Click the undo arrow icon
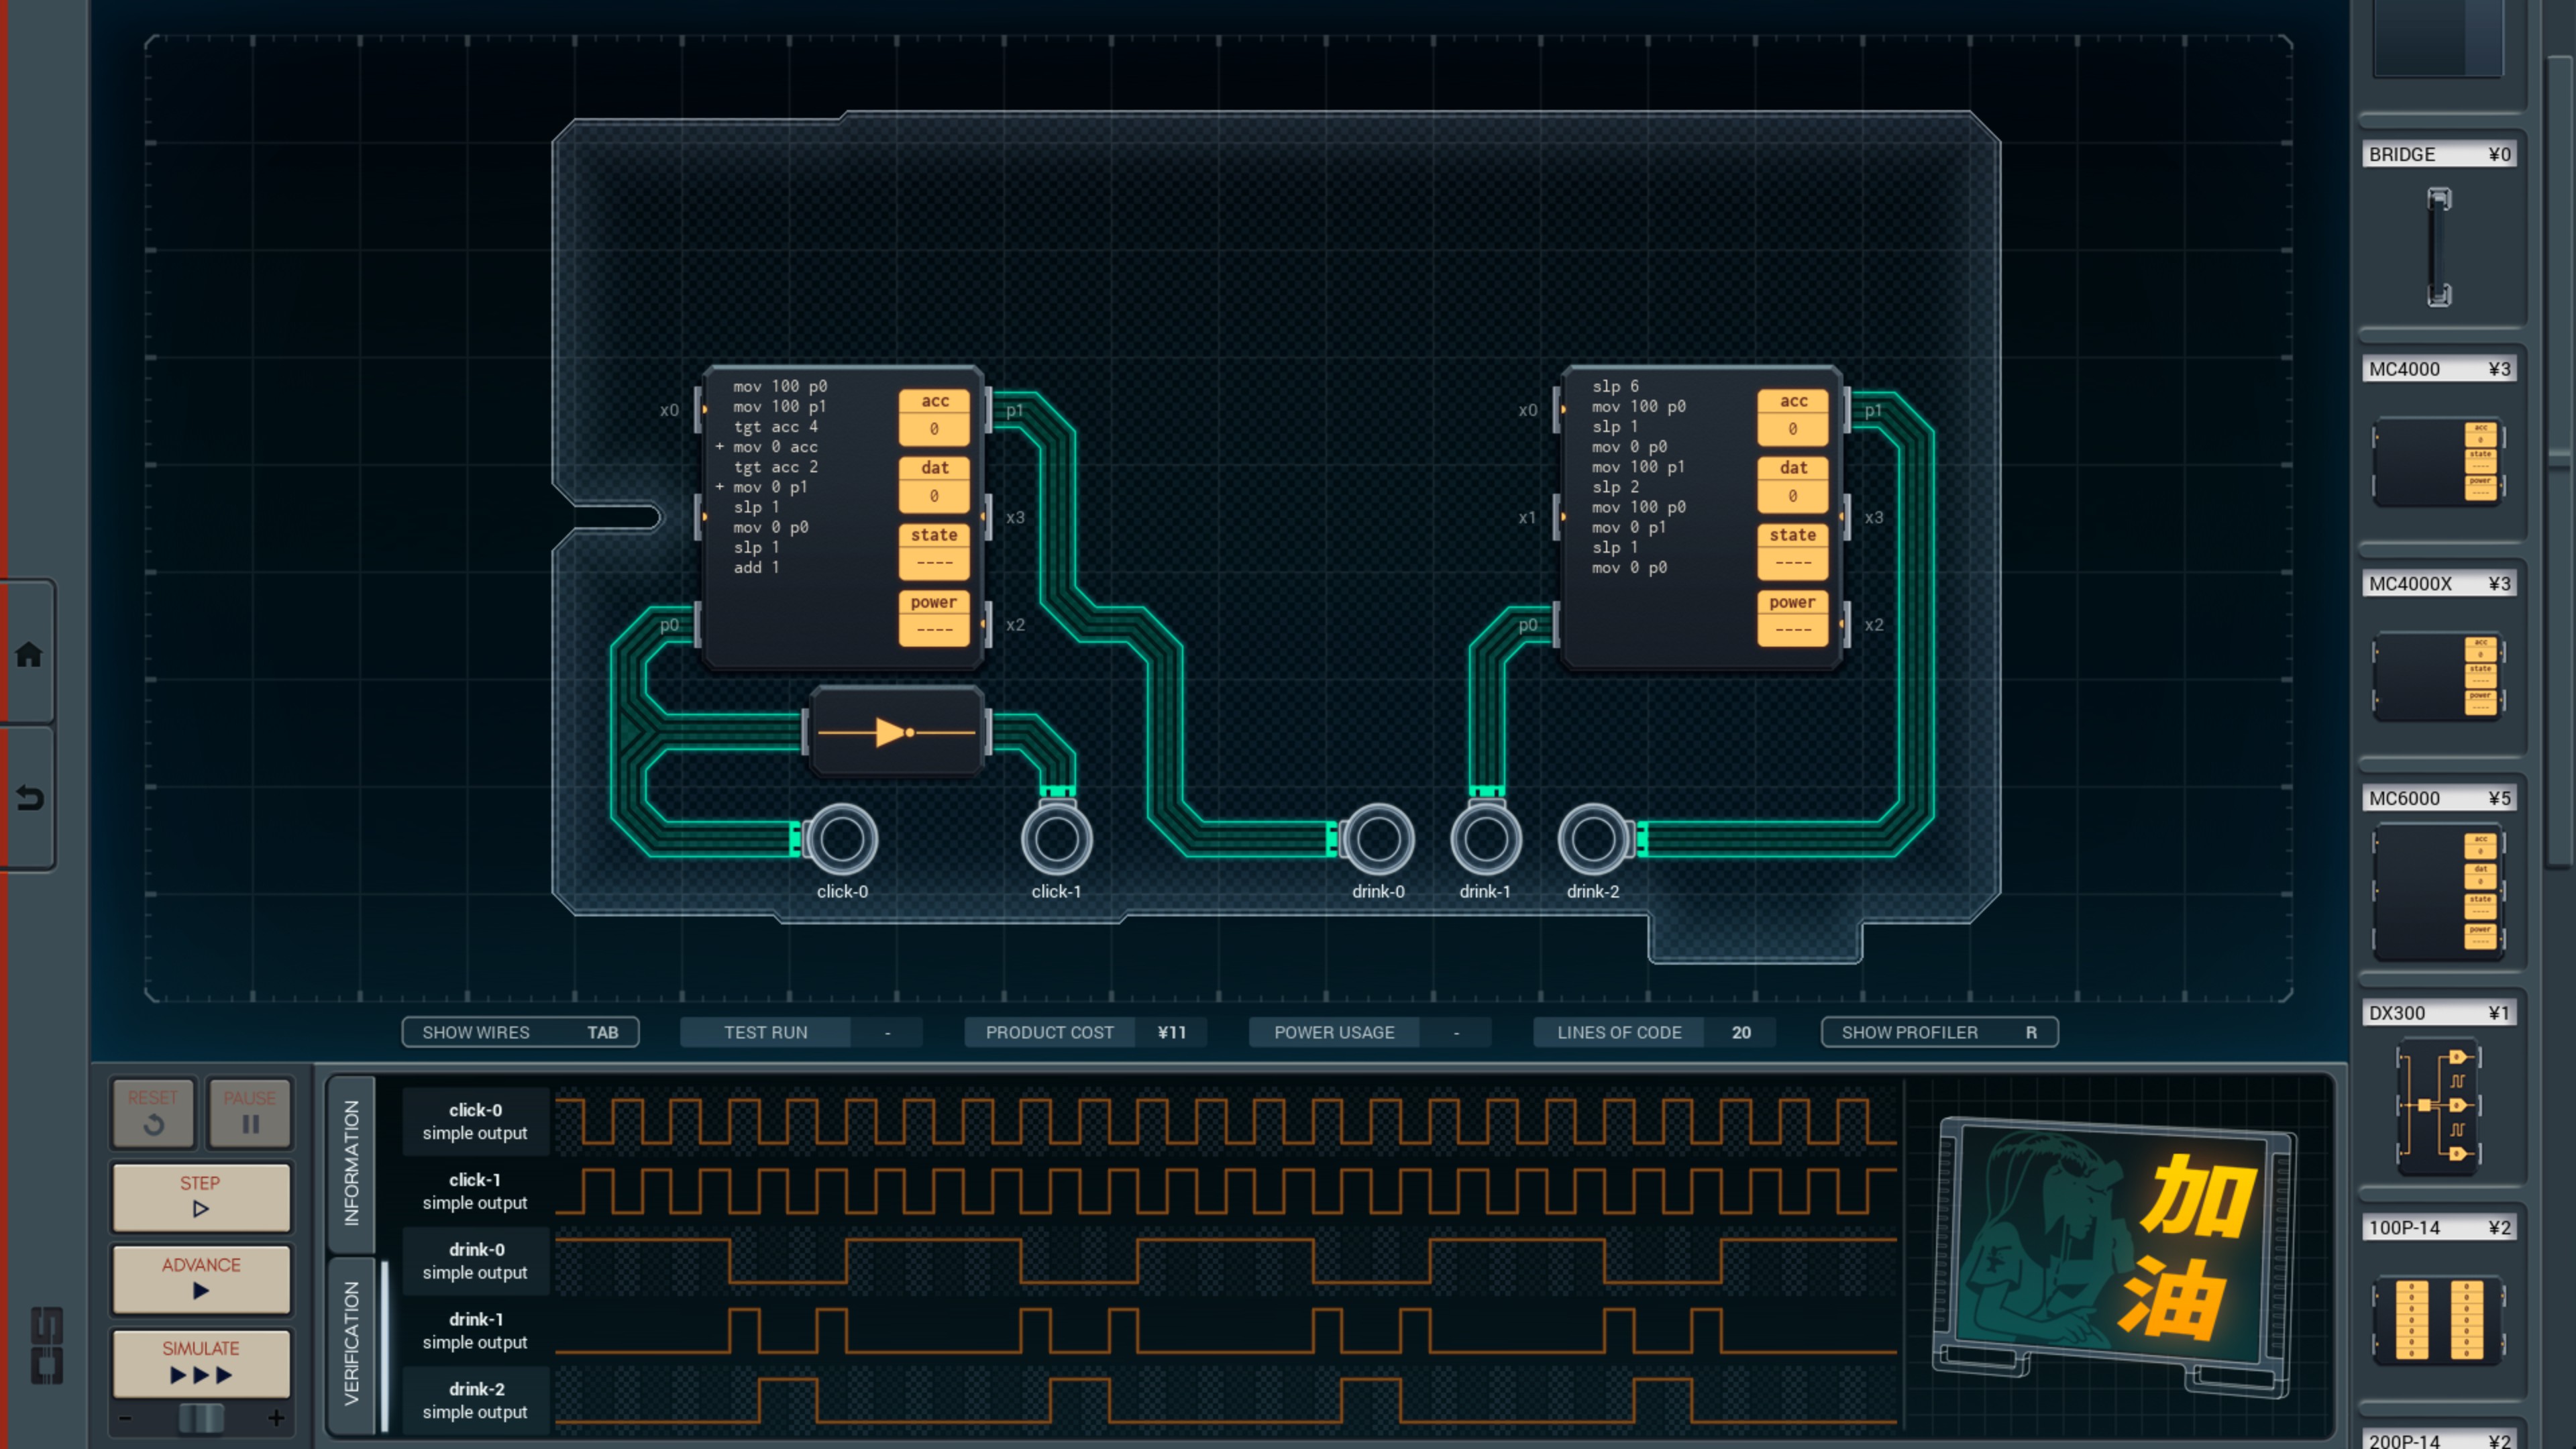Viewport: 2576px width, 1449px height. point(28,798)
